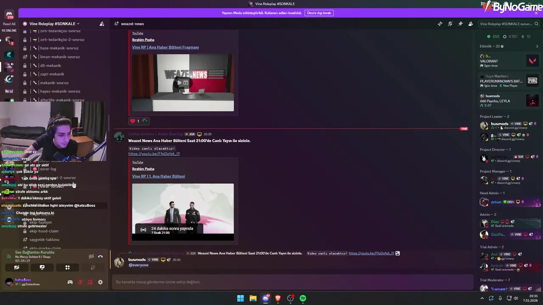The height and width of the screenshot is (305, 543).
Task: Click the invite people icon beside server name
Action: (x=102, y=24)
